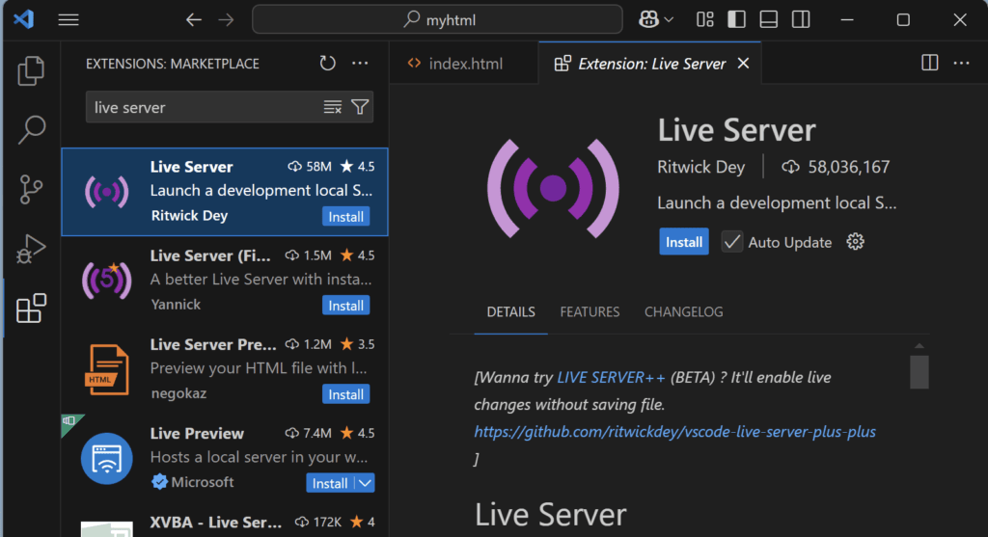Click the large Live Server logo image
Screen dimensions: 988x537
coord(553,188)
